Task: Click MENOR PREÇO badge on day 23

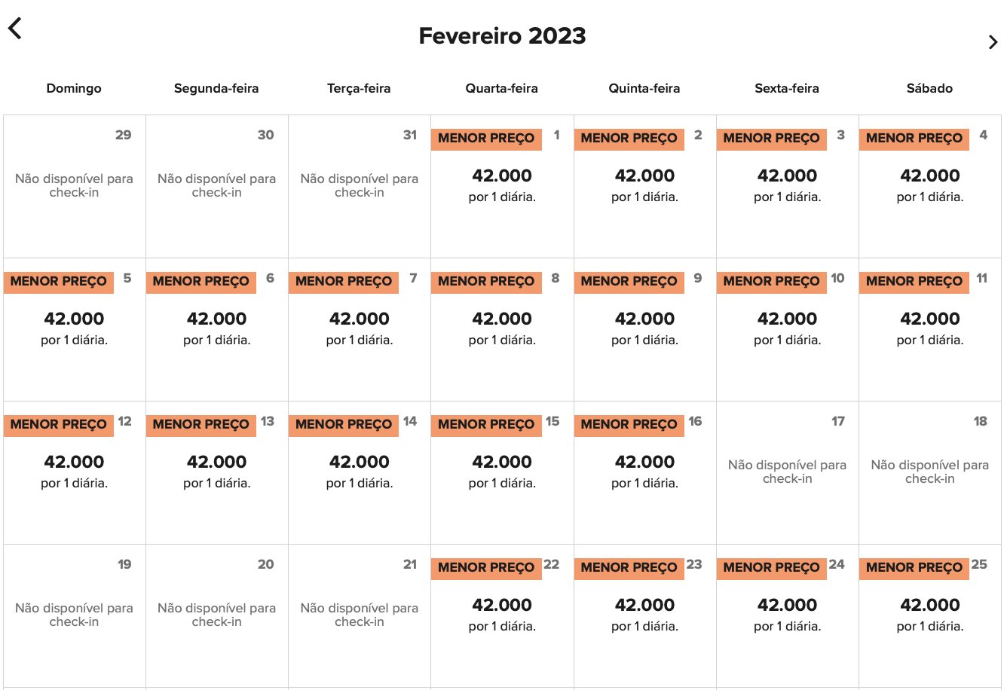Action: pyautogui.click(x=629, y=568)
